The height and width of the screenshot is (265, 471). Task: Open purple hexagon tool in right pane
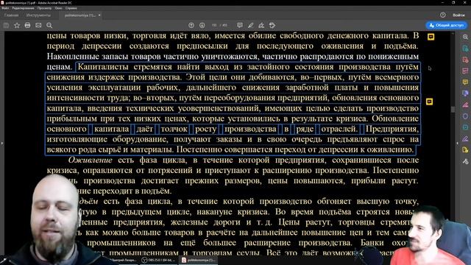465,116
